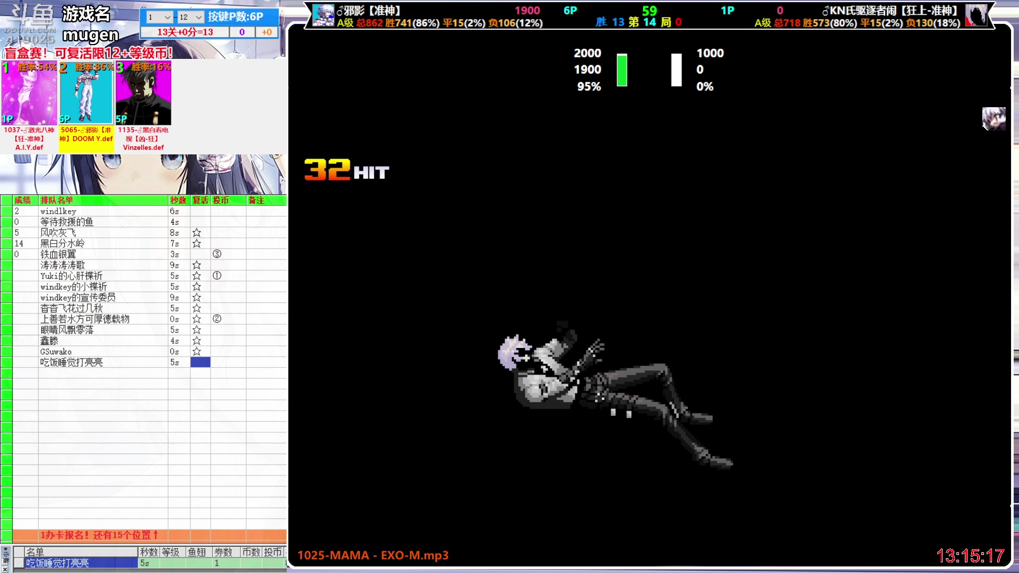Close the bottom panel with the X button
Screen dimensions: 1019x573
(5, 569)
